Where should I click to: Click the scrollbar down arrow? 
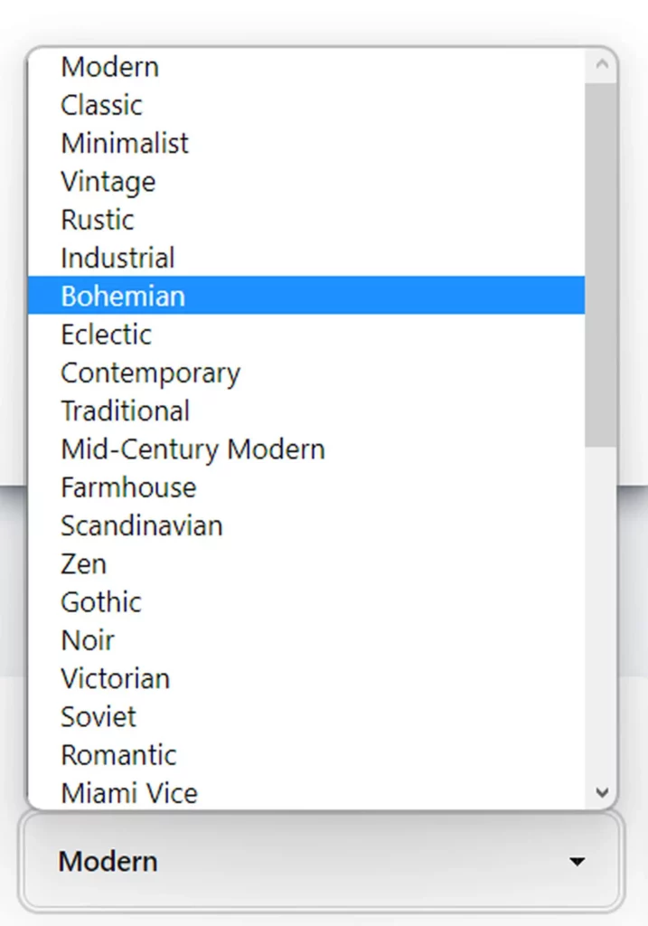602,793
